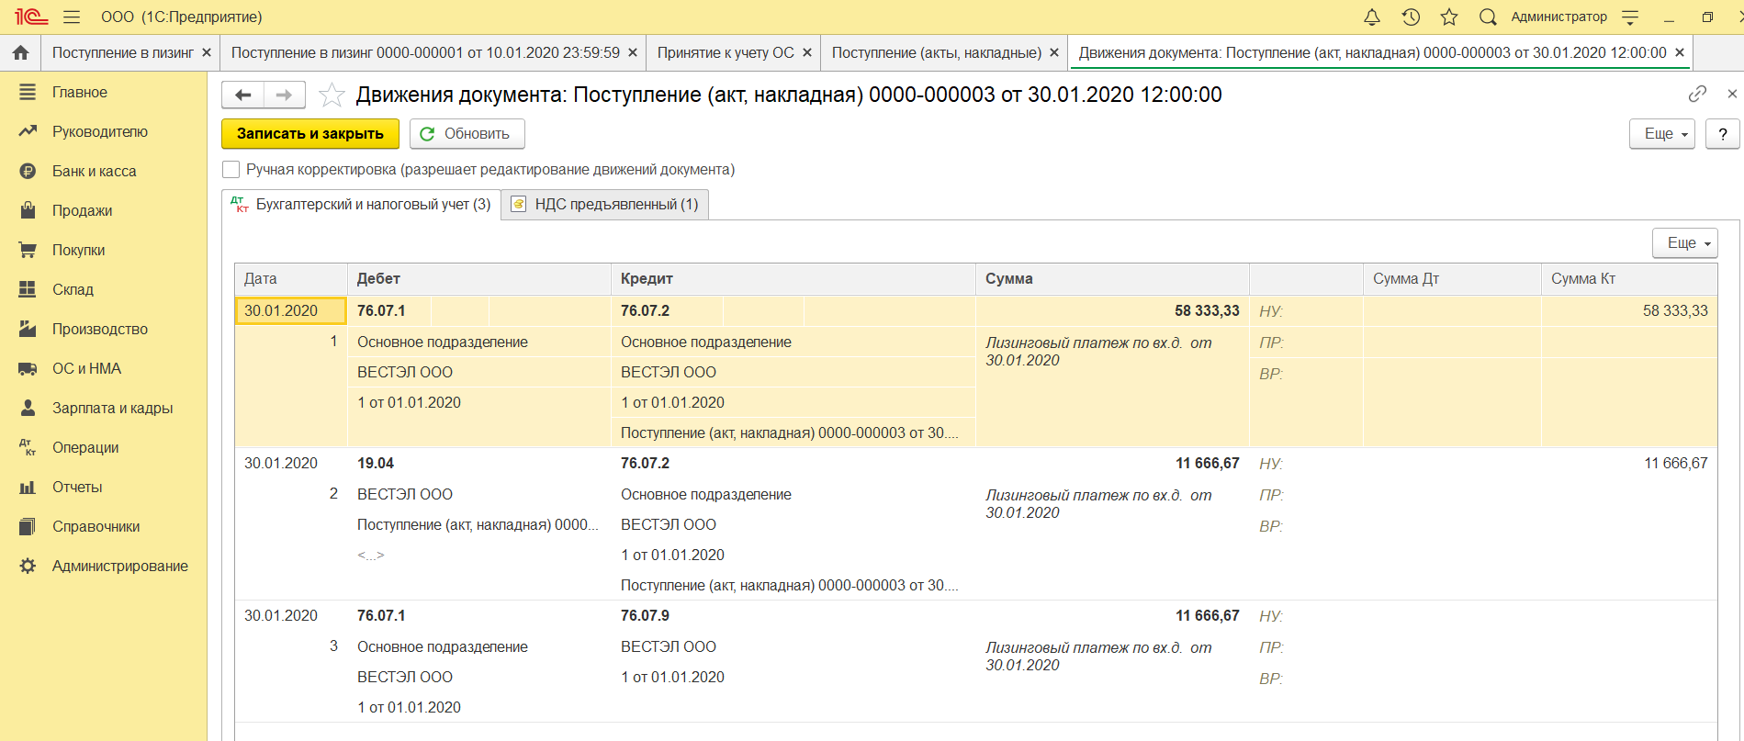Expand the upper Еще dropdown
1744x741 pixels.
pyautogui.click(x=1661, y=134)
